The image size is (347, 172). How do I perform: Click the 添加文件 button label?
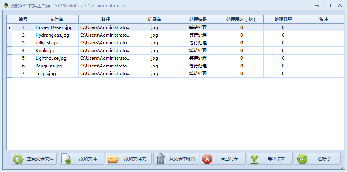[x=88, y=159]
